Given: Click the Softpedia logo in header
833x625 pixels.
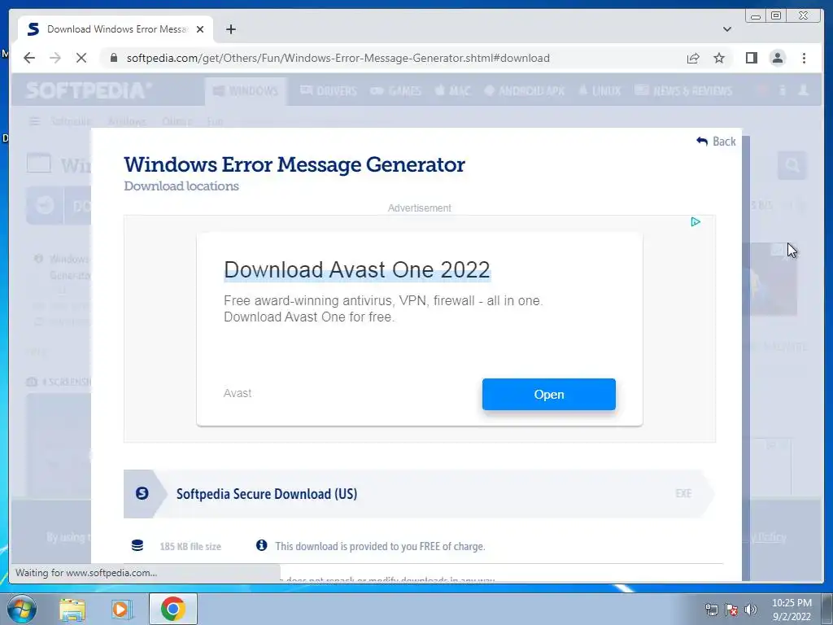Looking at the screenshot, I should tap(88, 90).
